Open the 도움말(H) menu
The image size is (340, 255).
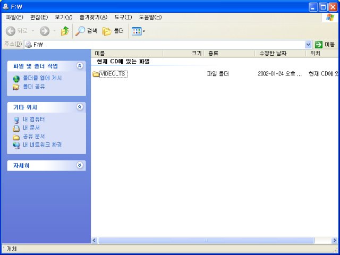click(150, 18)
